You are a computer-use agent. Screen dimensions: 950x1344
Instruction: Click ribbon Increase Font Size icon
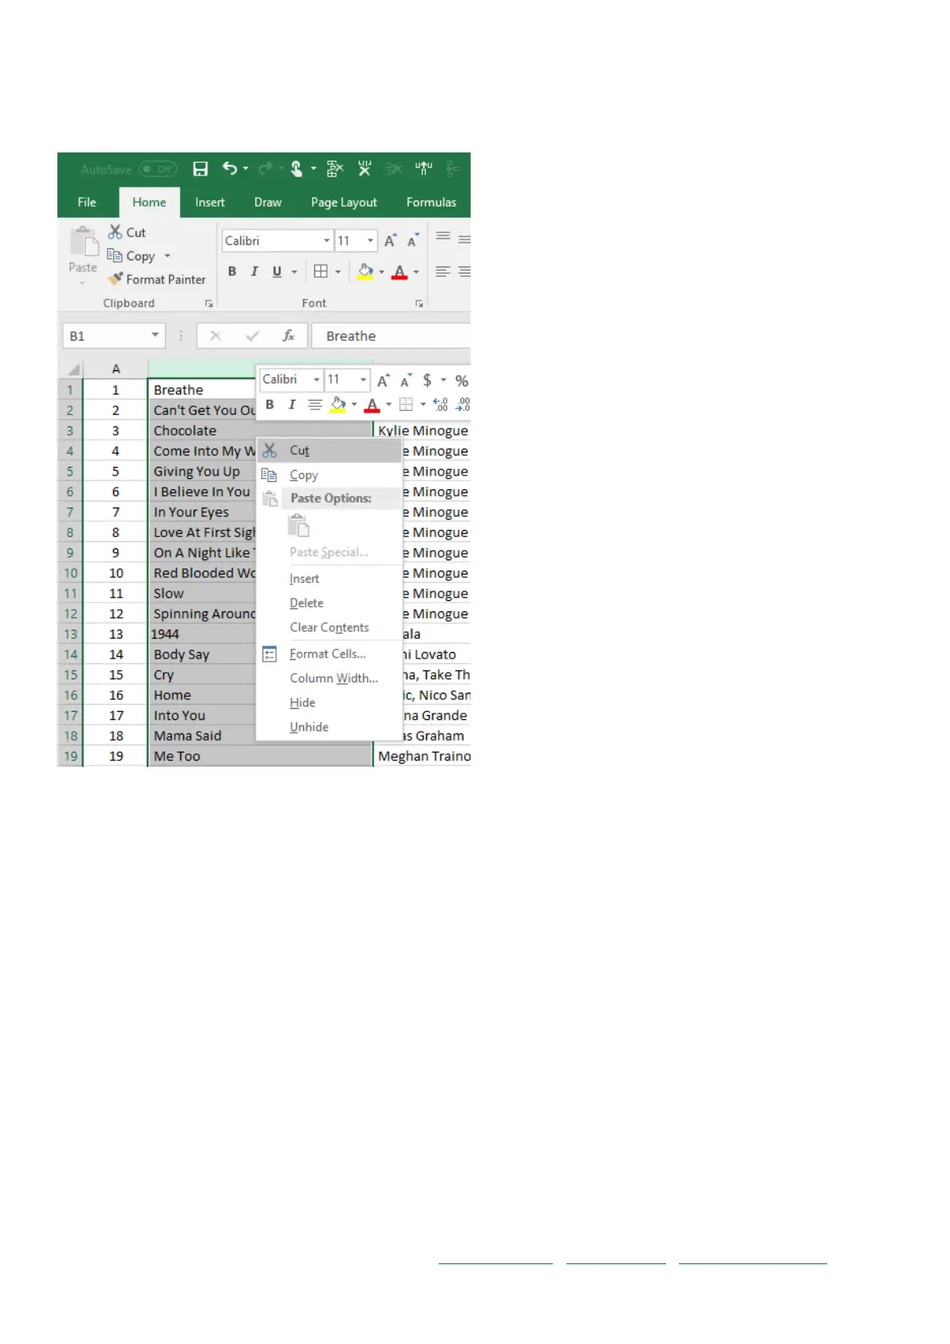(x=391, y=241)
